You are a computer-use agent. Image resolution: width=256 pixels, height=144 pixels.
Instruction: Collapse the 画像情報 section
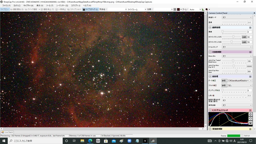(210, 28)
